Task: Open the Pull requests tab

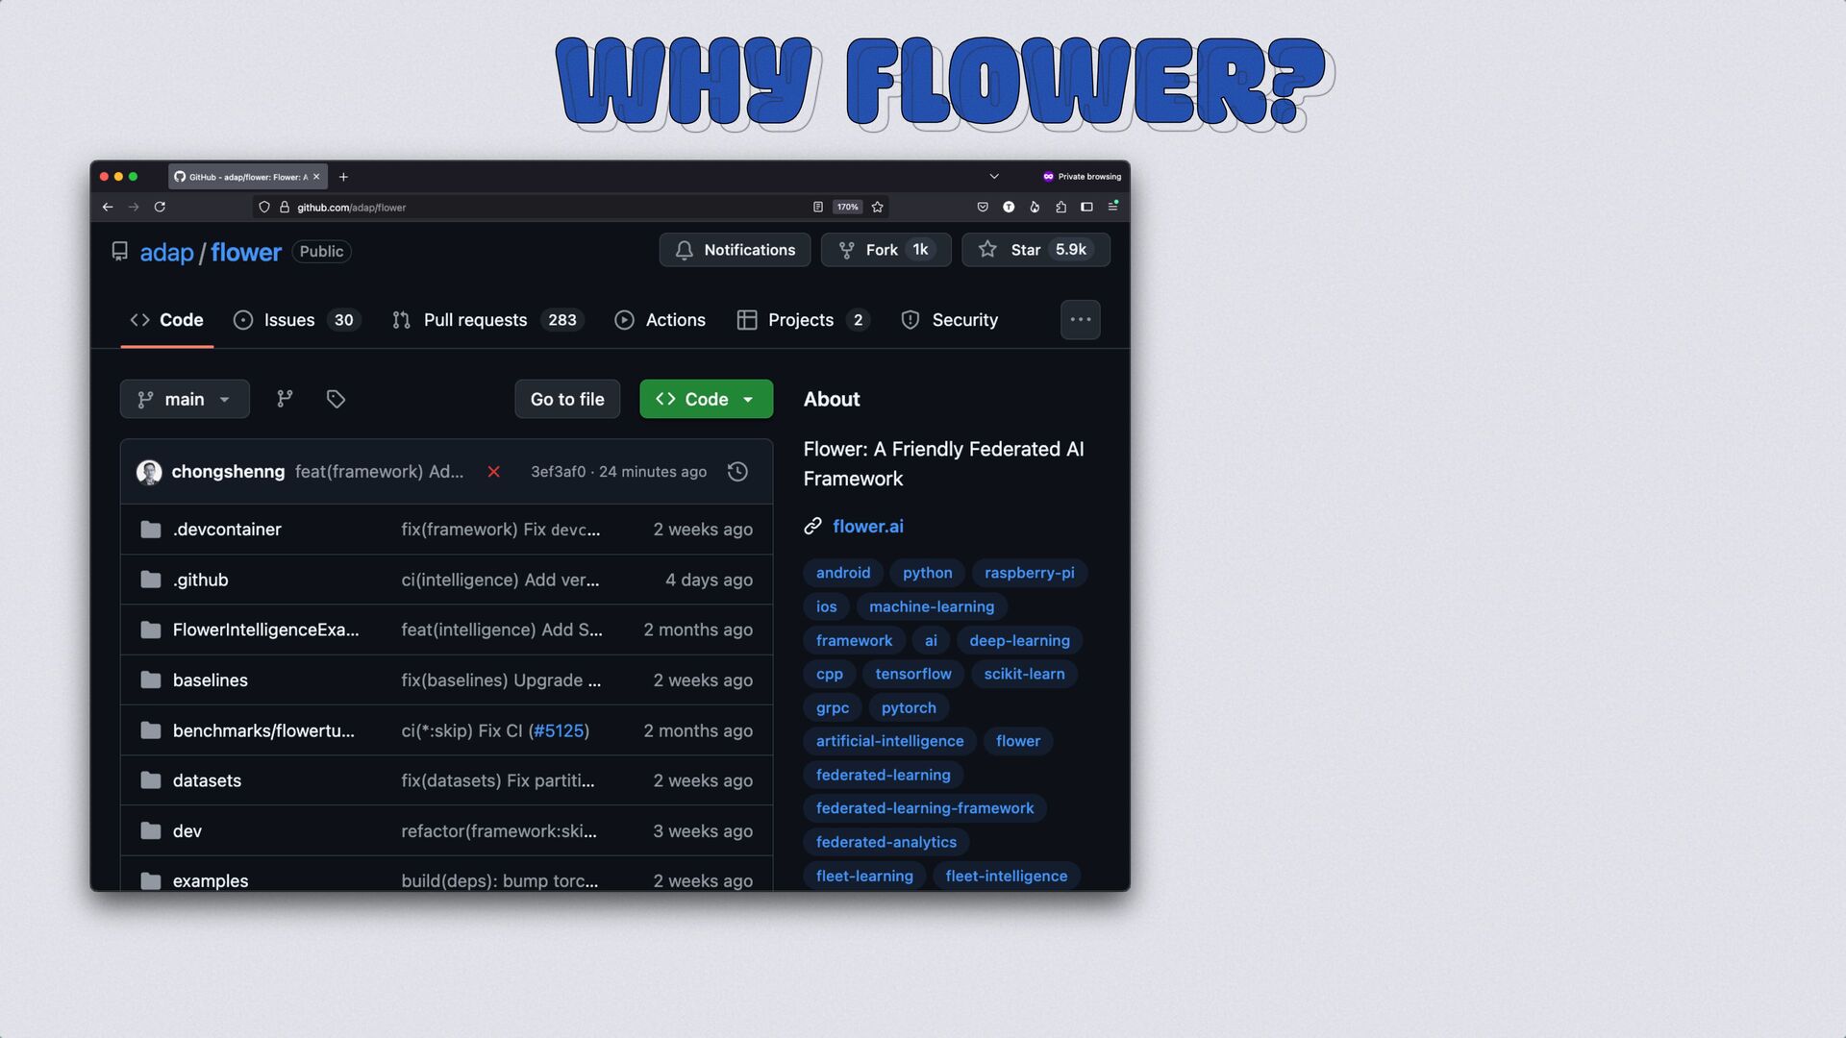Action: coord(487,320)
